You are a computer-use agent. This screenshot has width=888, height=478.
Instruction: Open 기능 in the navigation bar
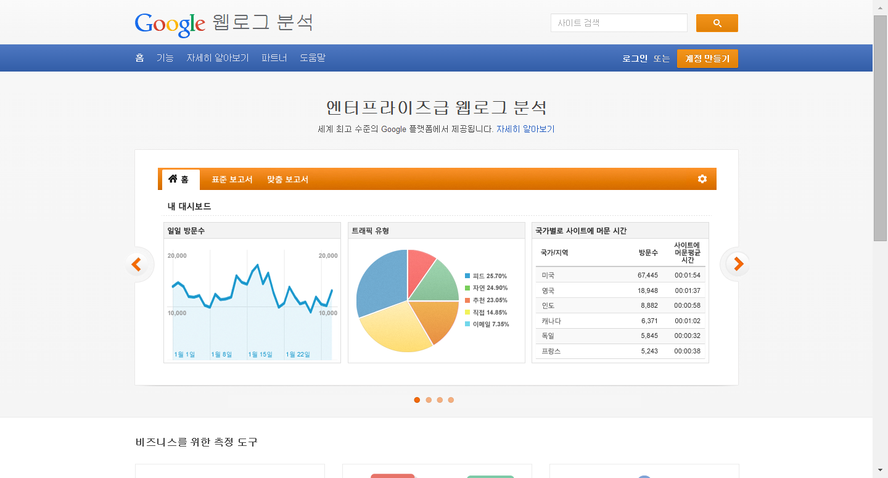(165, 58)
